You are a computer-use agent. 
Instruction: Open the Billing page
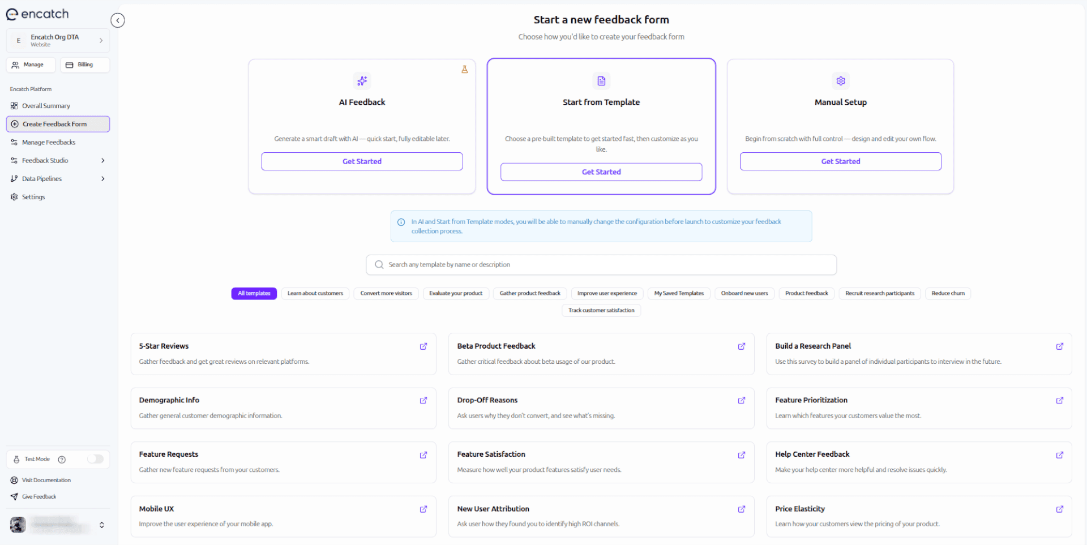pos(84,65)
